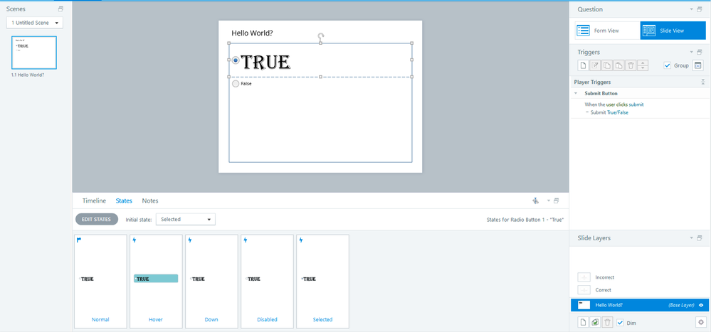
Task: Collapse the Submit Button trigger group
Action: pyautogui.click(x=576, y=93)
